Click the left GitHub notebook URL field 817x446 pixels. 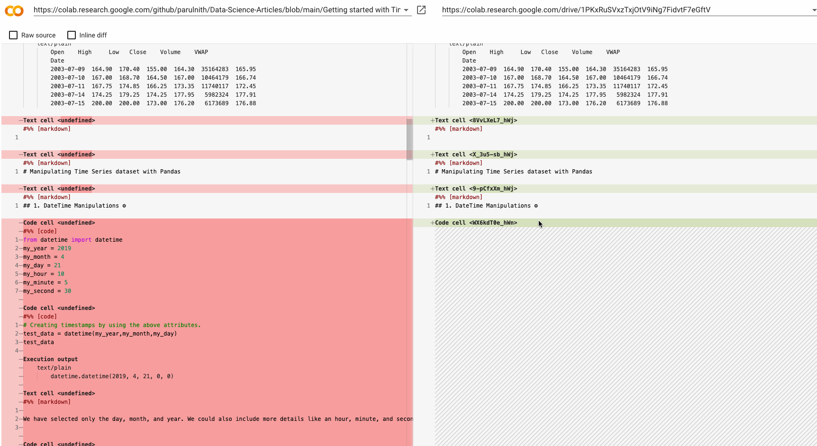click(x=218, y=10)
